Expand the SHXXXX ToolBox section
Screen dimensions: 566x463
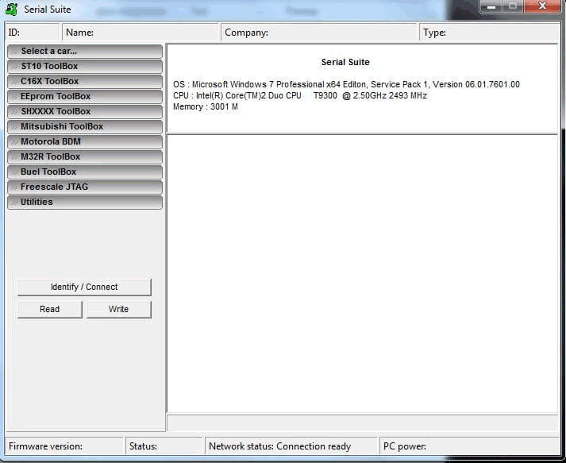[84, 111]
